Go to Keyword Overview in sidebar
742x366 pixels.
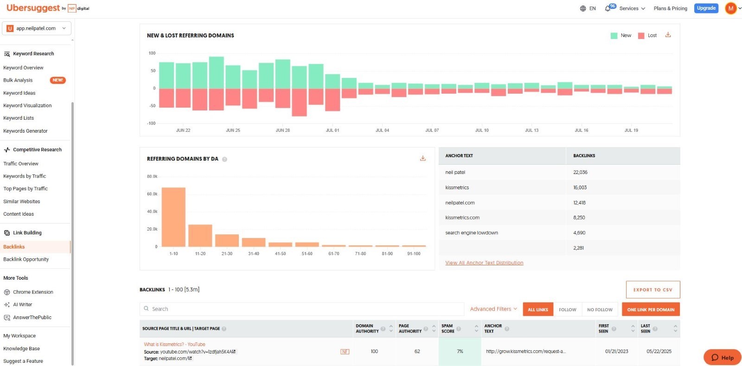(x=23, y=68)
